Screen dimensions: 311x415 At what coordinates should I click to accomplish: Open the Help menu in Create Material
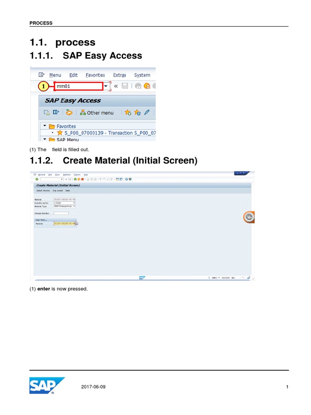click(86, 175)
